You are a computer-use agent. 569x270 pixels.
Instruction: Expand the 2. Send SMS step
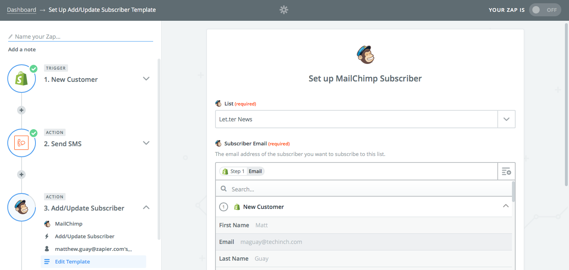pos(146,143)
